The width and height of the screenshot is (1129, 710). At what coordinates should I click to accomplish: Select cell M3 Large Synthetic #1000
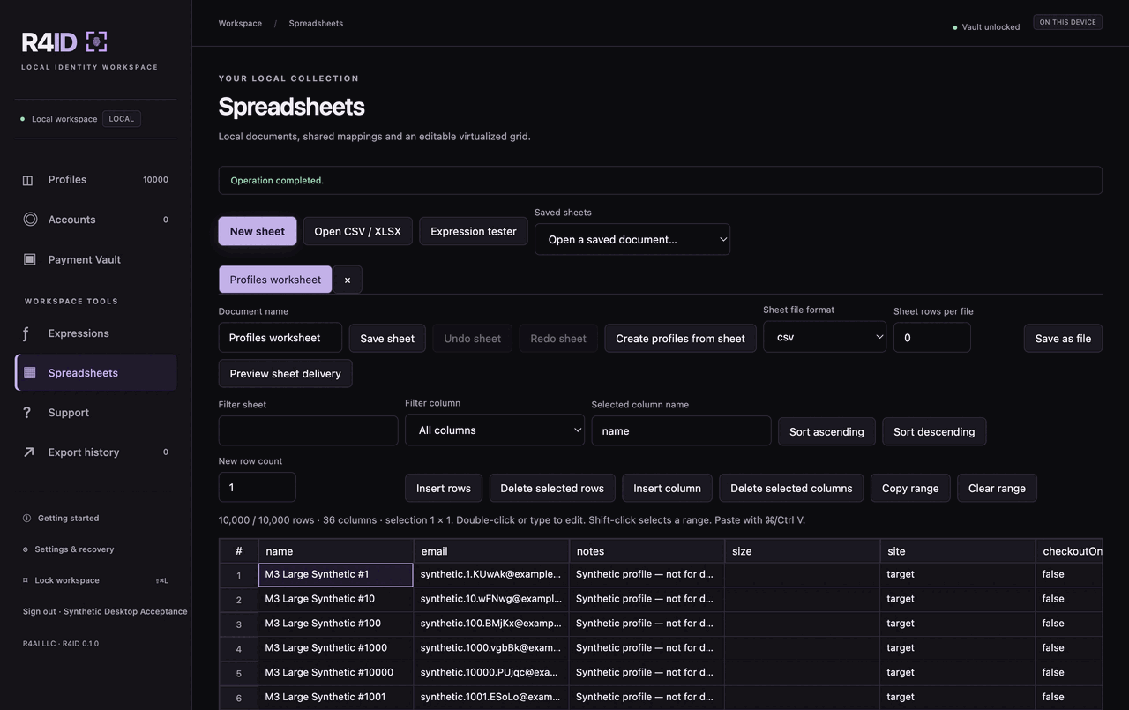pos(336,648)
